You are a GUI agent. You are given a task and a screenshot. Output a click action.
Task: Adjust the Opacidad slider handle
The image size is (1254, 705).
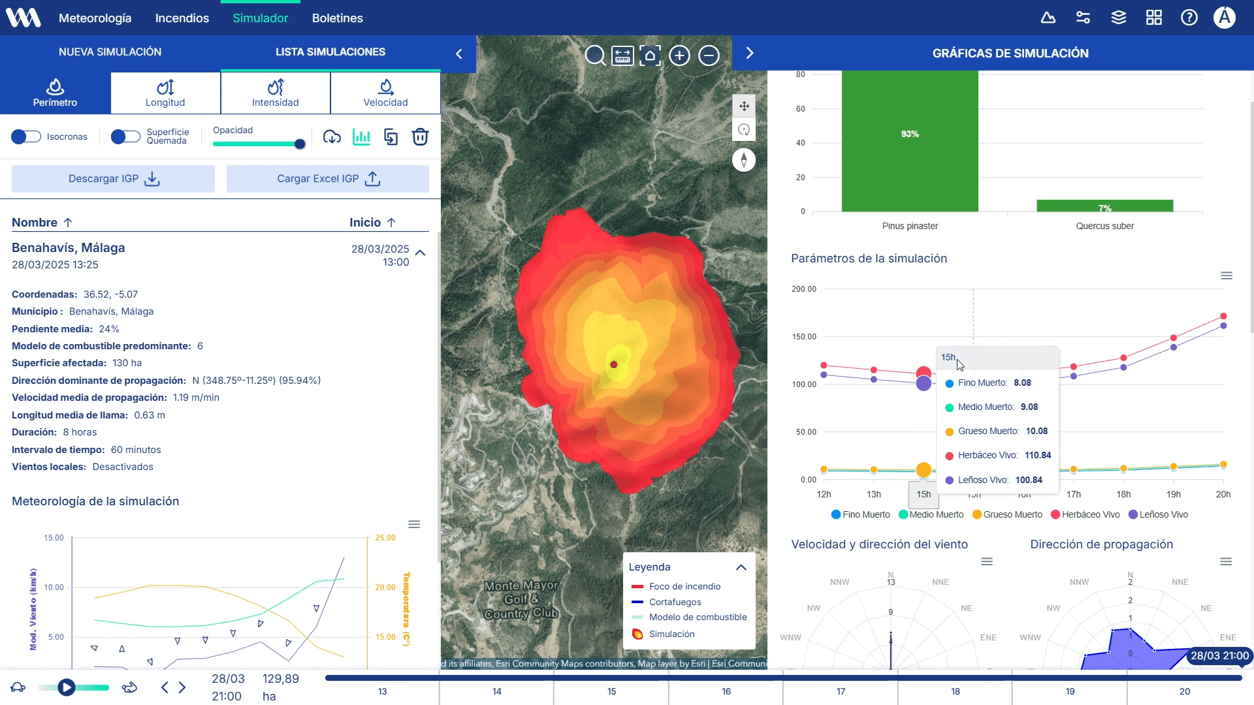tap(300, 144)
